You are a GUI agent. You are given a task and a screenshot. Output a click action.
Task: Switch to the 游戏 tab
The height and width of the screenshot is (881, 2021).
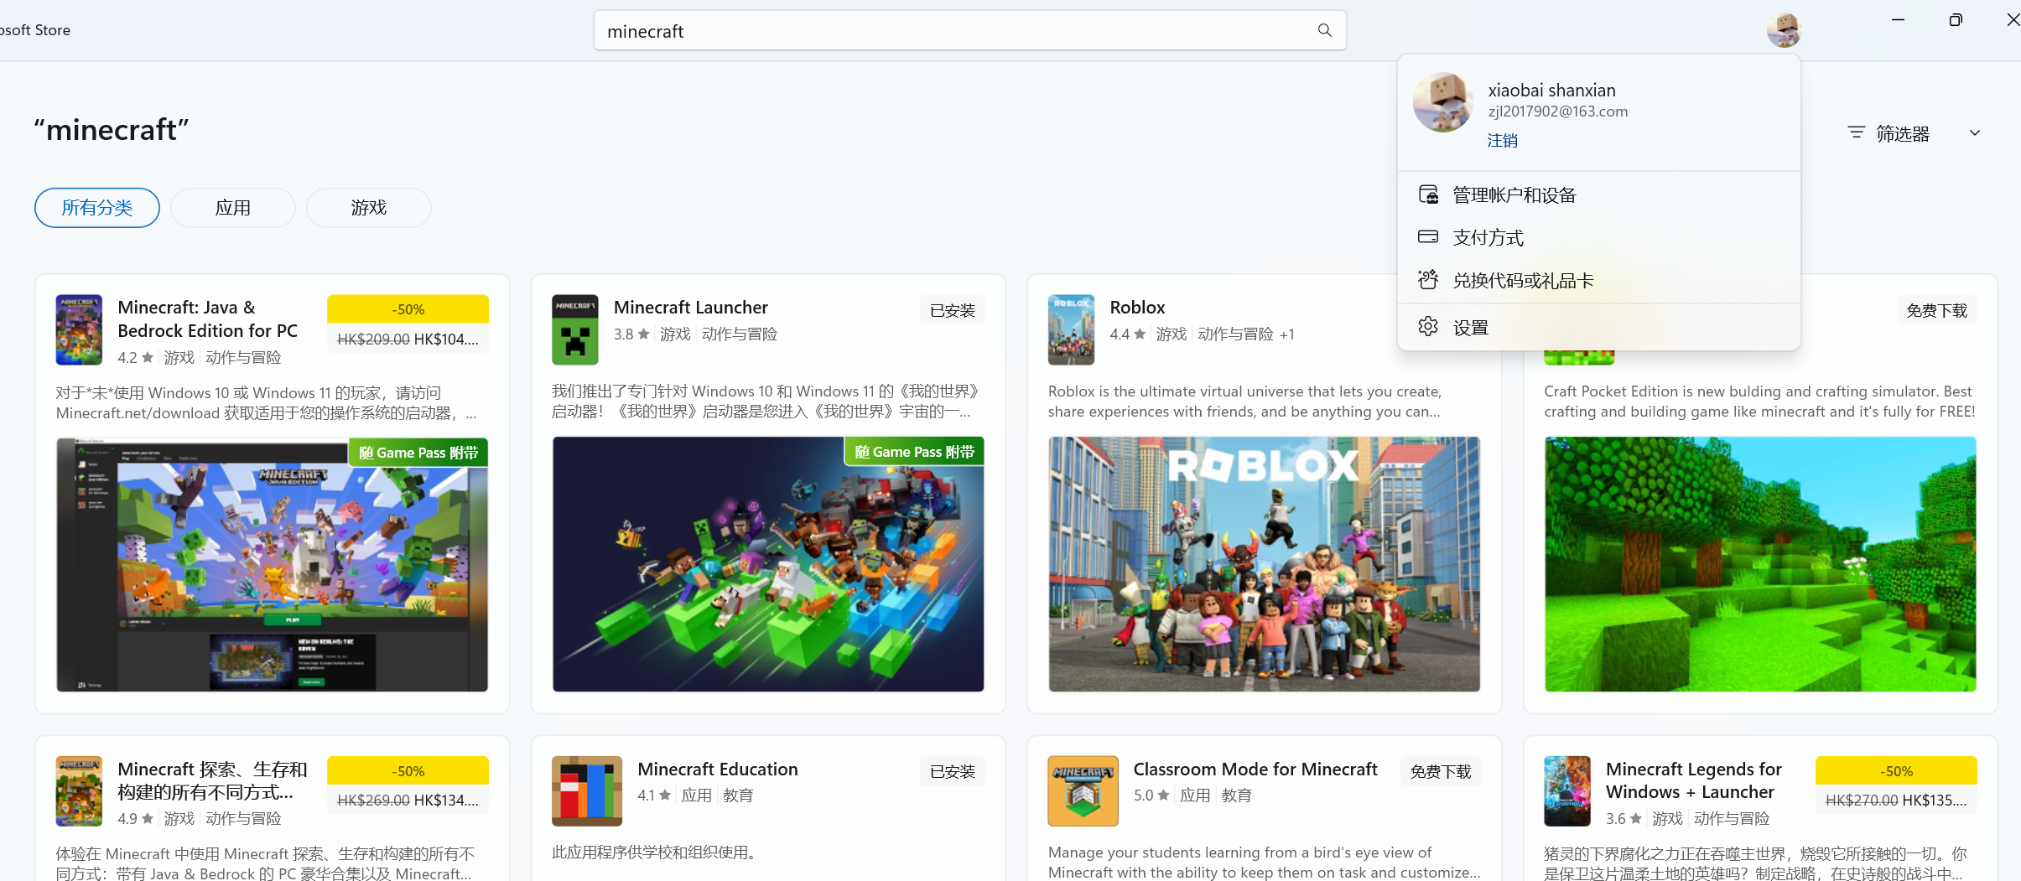tap(369, 208)
